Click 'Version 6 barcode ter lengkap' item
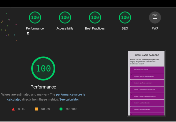 147,109
